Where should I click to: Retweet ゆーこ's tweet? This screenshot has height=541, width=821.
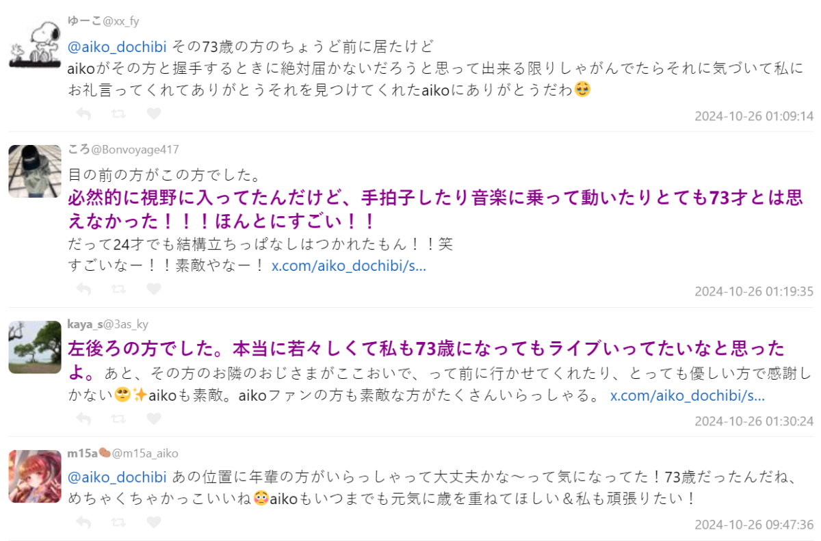click(118, 114)
